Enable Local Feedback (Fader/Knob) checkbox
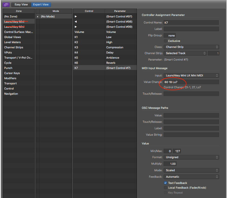The image size is (227, 198). click(x=165, y=188)
